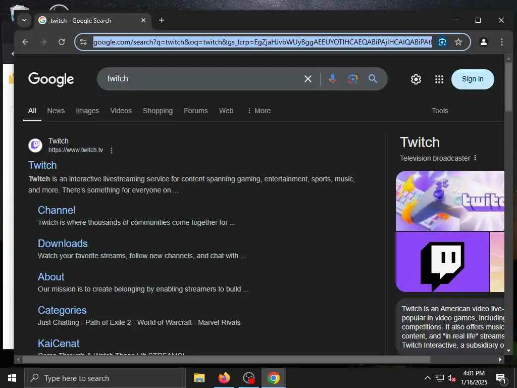Start voice search with microphone icon
The width and height of the screenshot is (517, 388).
point(332,78)
